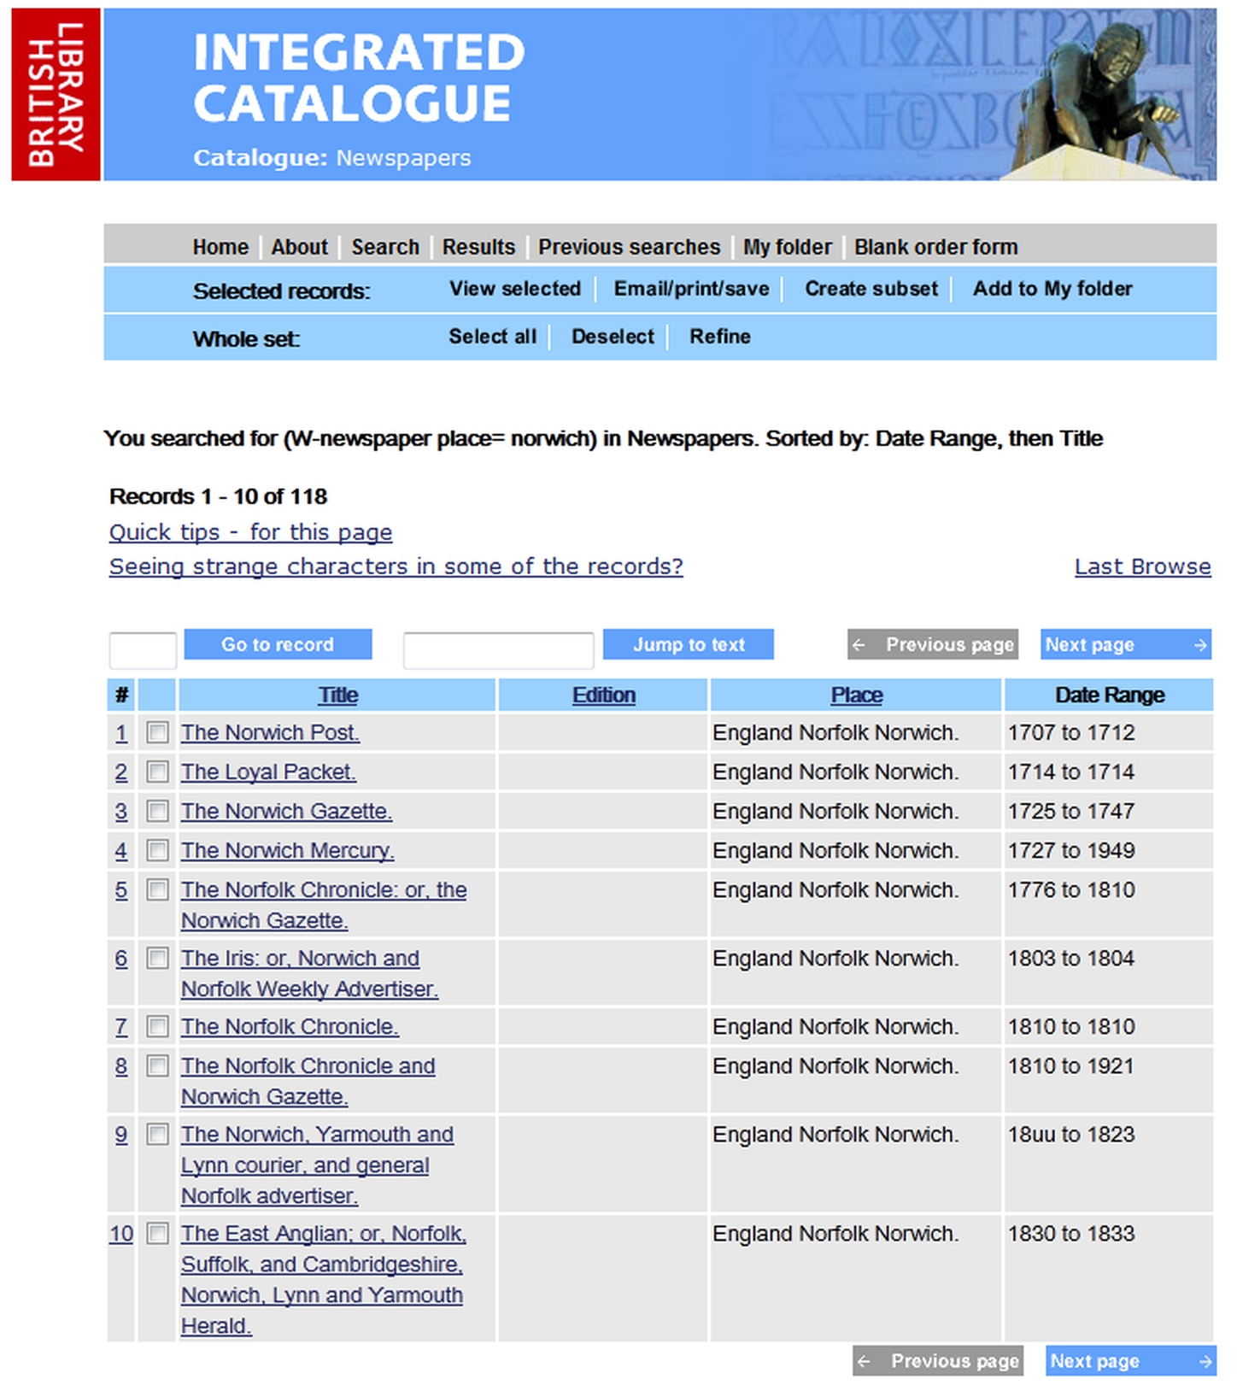Refine the search results
The width and height of the screenshot is (1237, 1391).
(720, 337)
